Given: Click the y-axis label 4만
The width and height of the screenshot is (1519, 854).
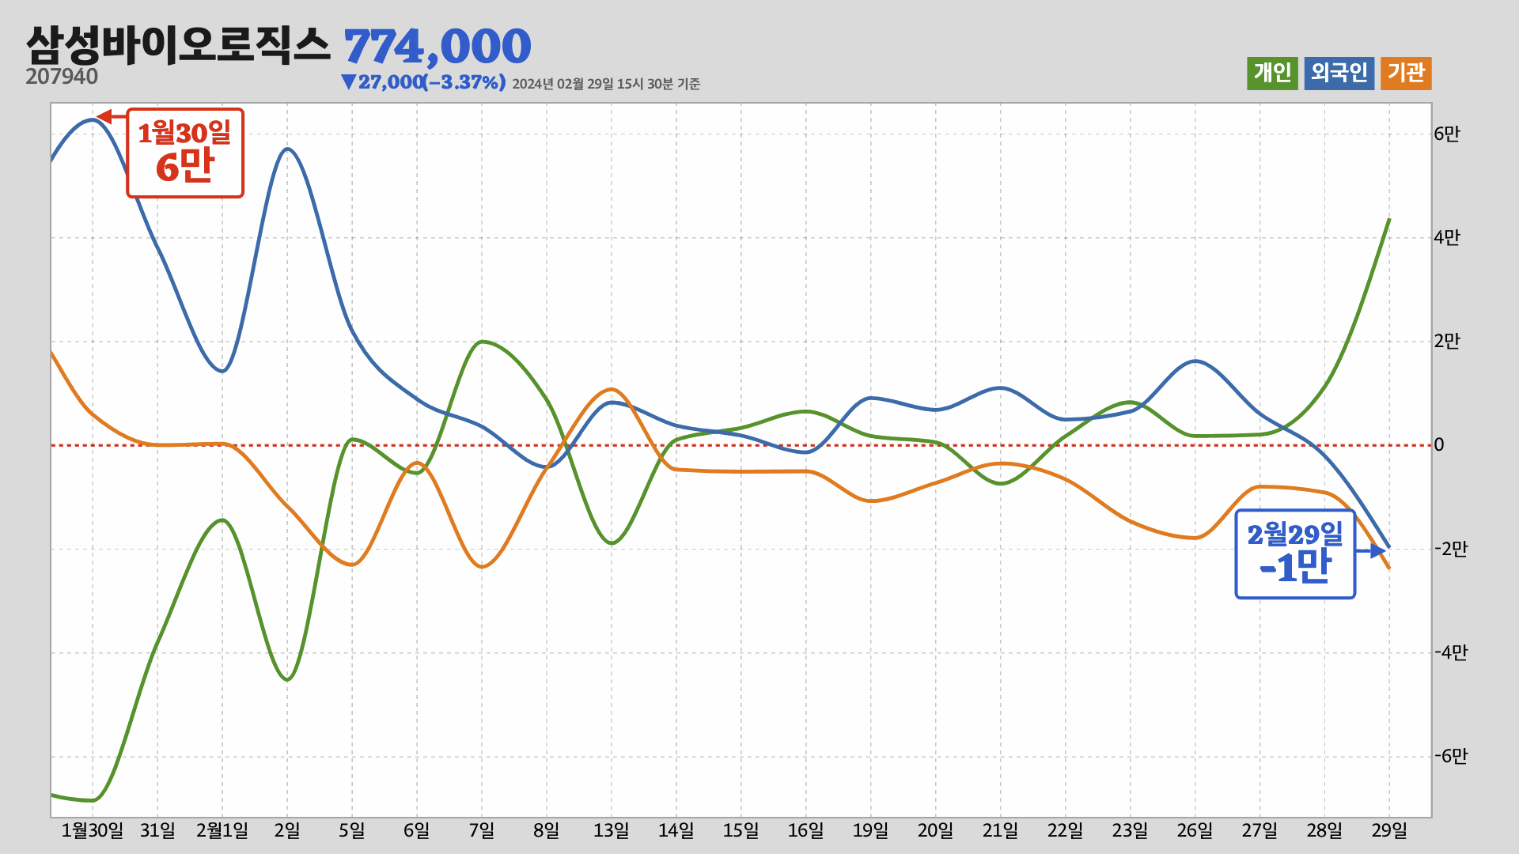Looking at the screenshot, I should pos(1447,238).
